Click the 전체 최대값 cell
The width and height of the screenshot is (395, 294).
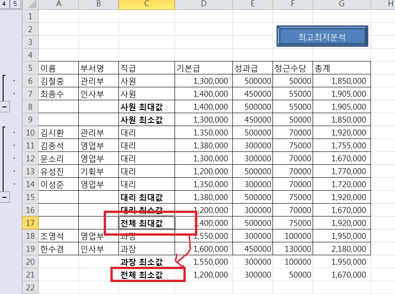pos(147,224)
